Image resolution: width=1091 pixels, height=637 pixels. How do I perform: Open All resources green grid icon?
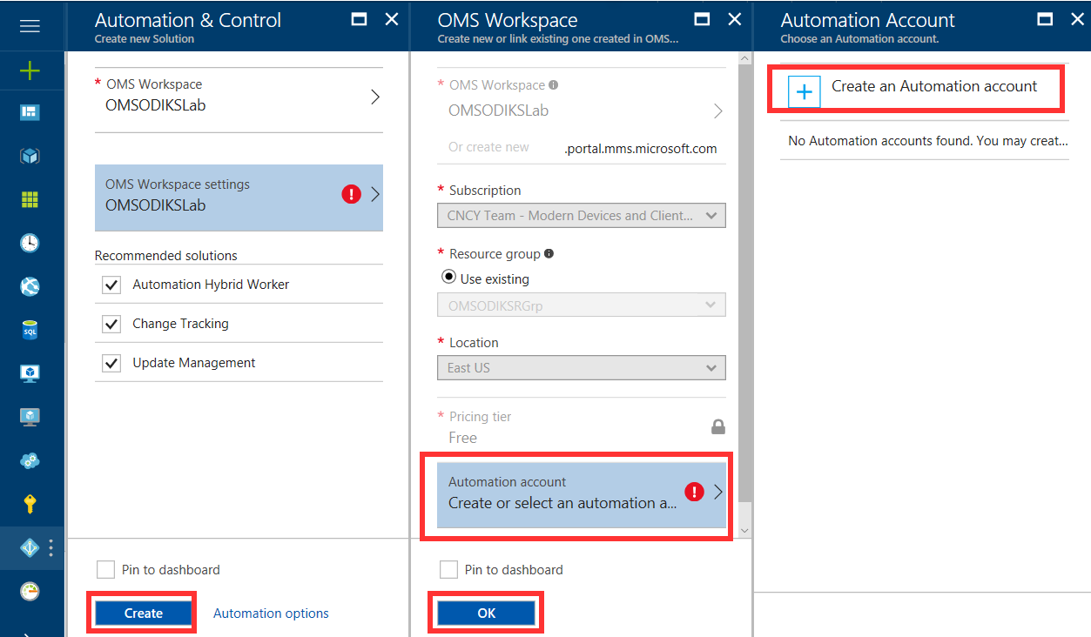[30, 199]
